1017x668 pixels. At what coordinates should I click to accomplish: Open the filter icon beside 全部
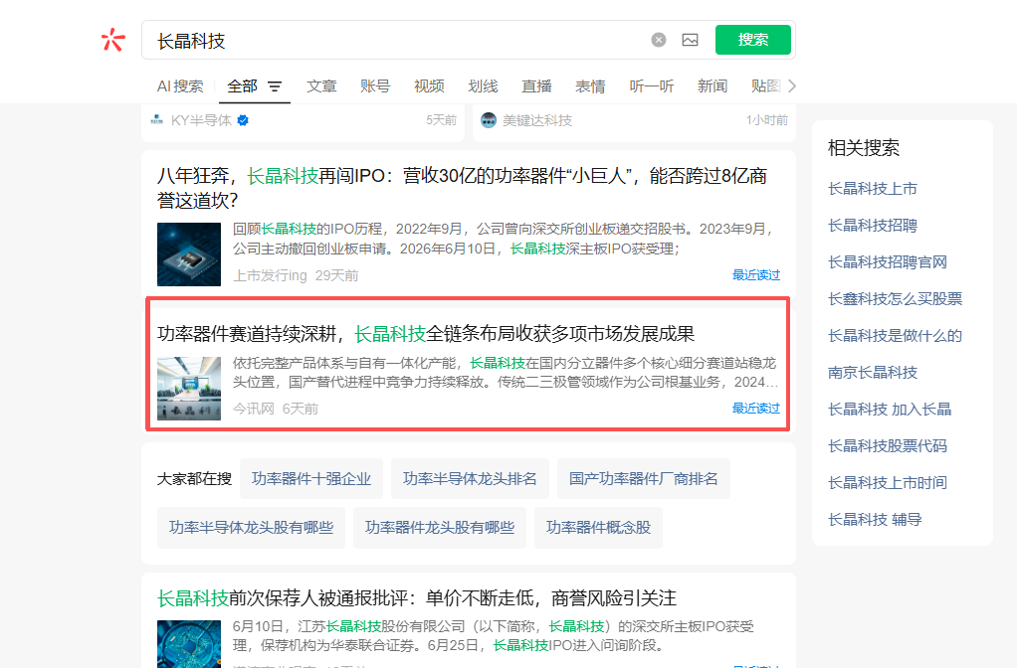(275, 86)
